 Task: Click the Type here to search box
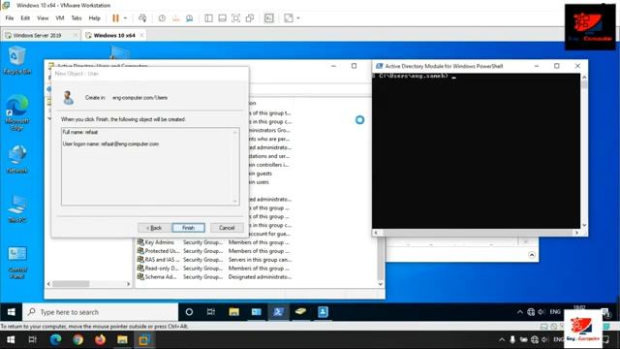101,312
